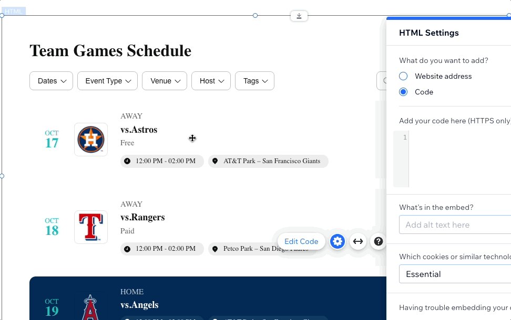Click the clock icon in the Astros time pill
The image size is (511, 320).
pos(127,161)
